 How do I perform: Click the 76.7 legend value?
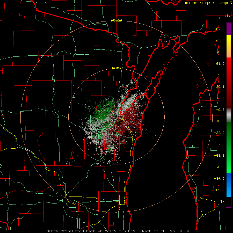pos(220,52)
